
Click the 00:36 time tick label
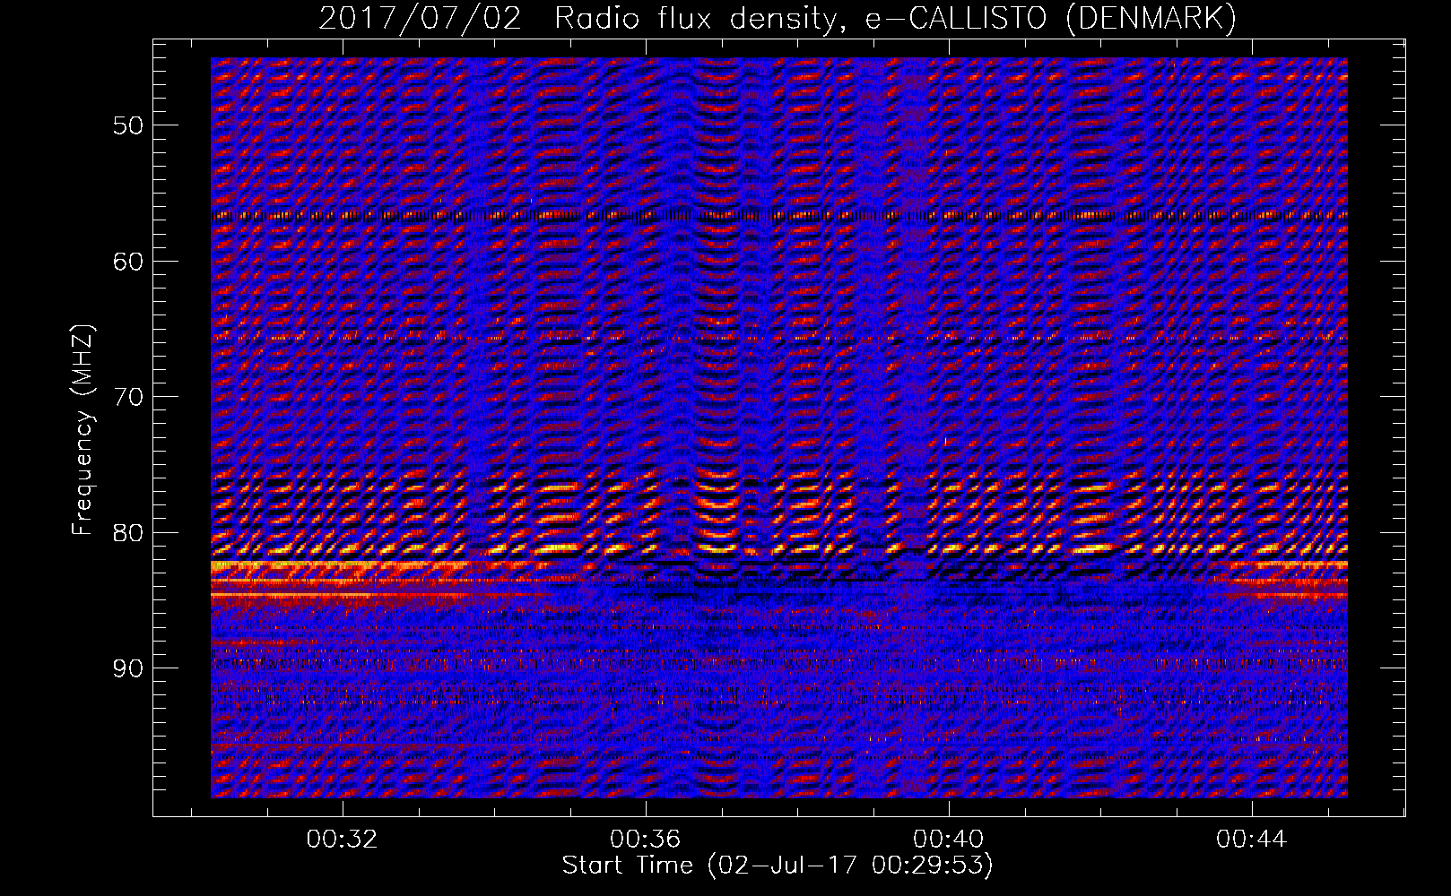click(x=645, y=840)
